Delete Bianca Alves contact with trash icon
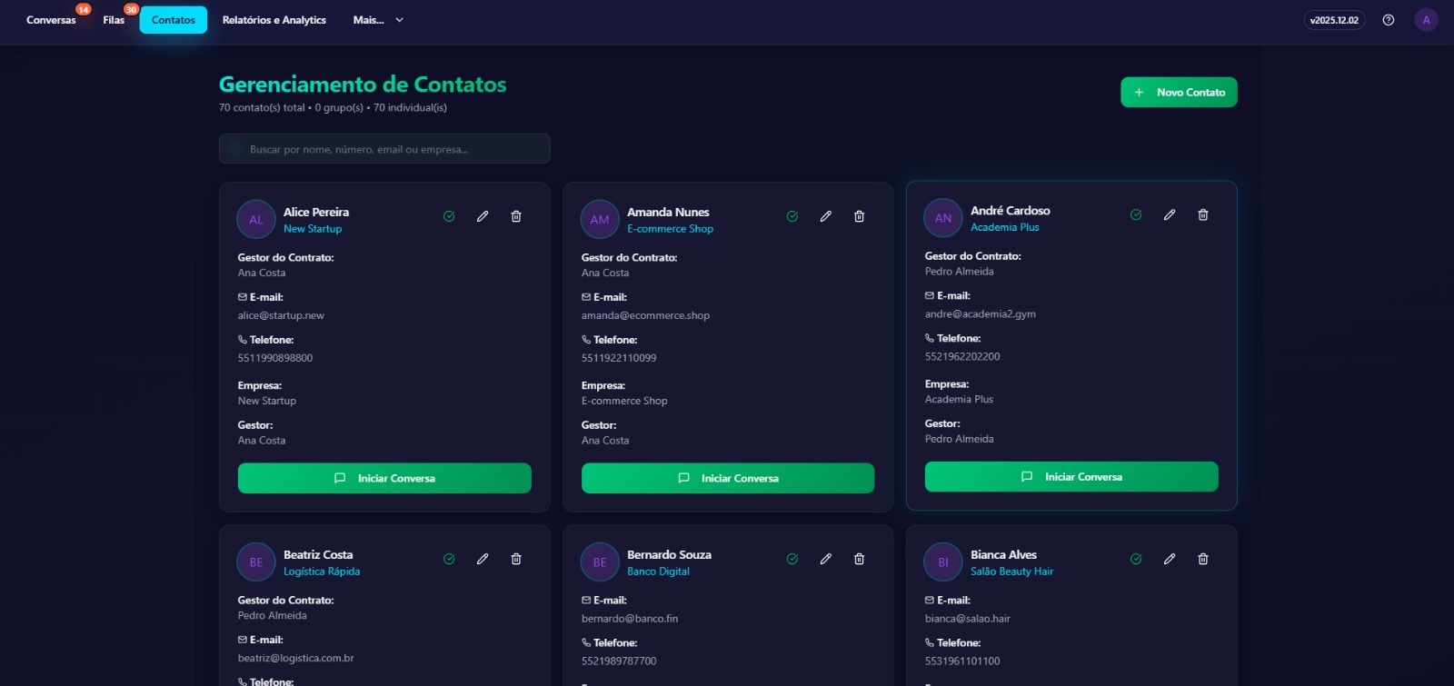The image size is (1454, 686). [x=1203, y=559]
